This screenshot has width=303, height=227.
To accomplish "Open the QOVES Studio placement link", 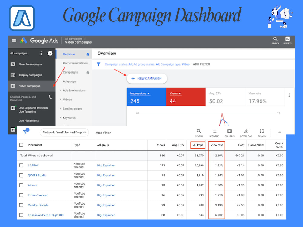I will (37, 175).
